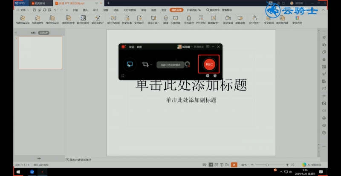This screenshot has width=341, height=176.
Task: Choose 输出为图片 export as image
Action: click(x=83, y=20)
